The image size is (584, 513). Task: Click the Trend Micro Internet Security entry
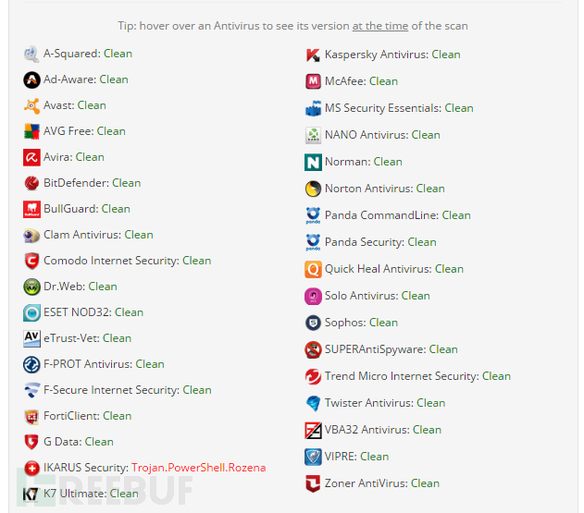pyautogui.click(x=408, y=376)
